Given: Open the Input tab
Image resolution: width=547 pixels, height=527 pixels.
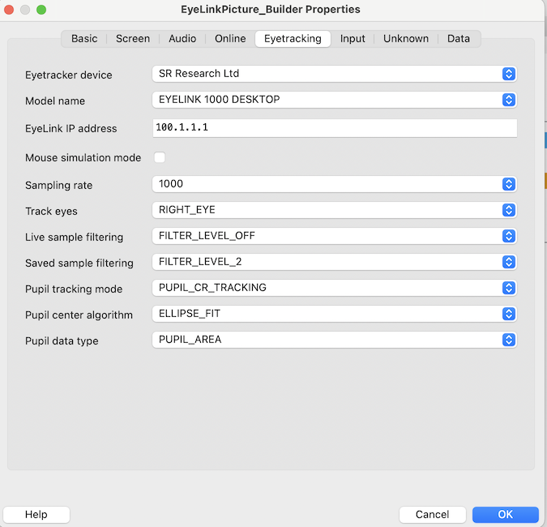Looking at the screenshot, I should 353,39.
